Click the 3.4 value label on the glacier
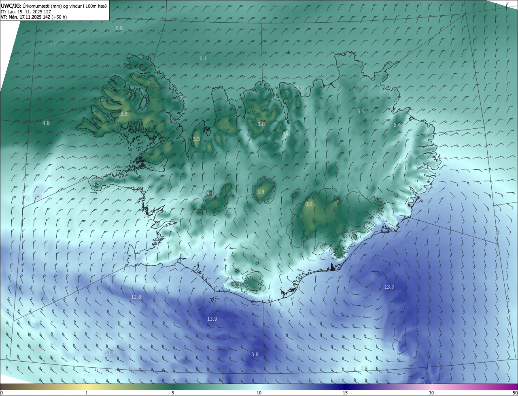 pos(261,192)
